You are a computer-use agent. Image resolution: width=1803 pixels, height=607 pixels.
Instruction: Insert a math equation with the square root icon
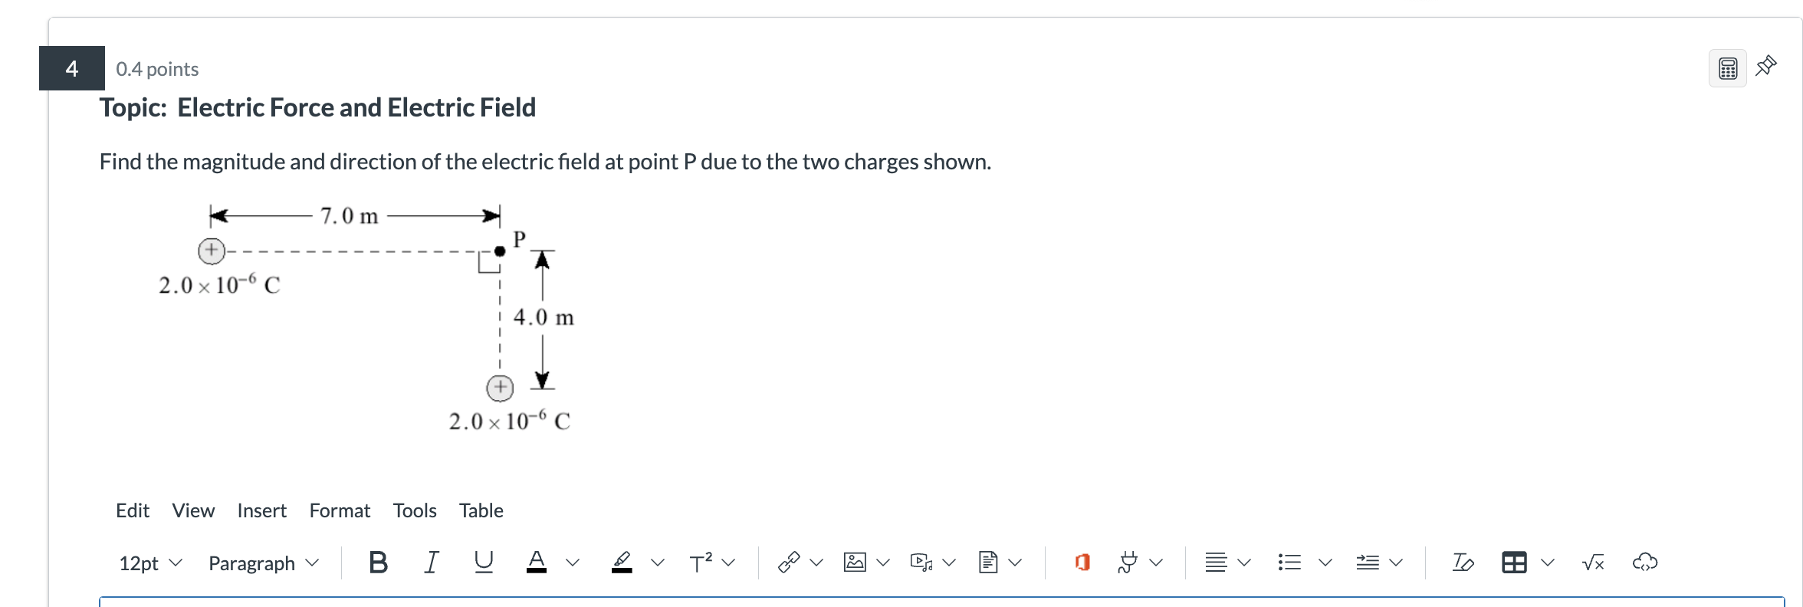click(x=1591, y=562)
